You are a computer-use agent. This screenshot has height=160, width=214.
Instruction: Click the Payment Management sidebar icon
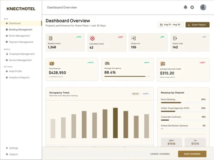coord(7,42)
